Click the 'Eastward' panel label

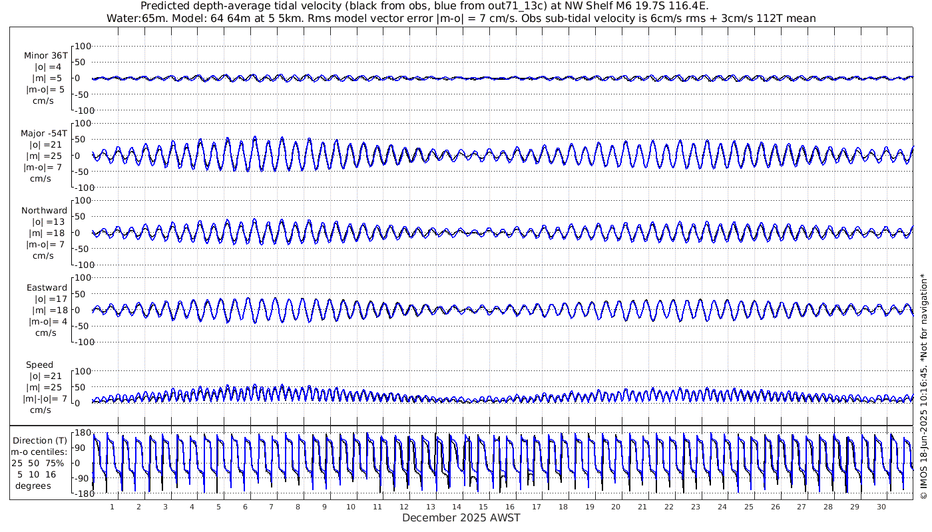tap(47, 288)
